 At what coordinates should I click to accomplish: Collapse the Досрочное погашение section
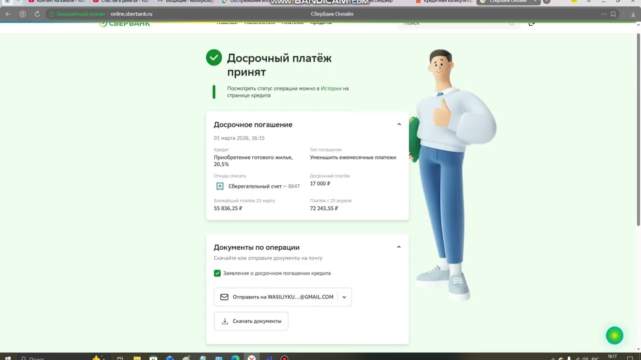point(399,124)
